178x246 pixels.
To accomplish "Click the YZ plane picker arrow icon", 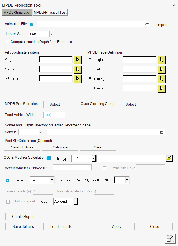I will coord(78,79).
